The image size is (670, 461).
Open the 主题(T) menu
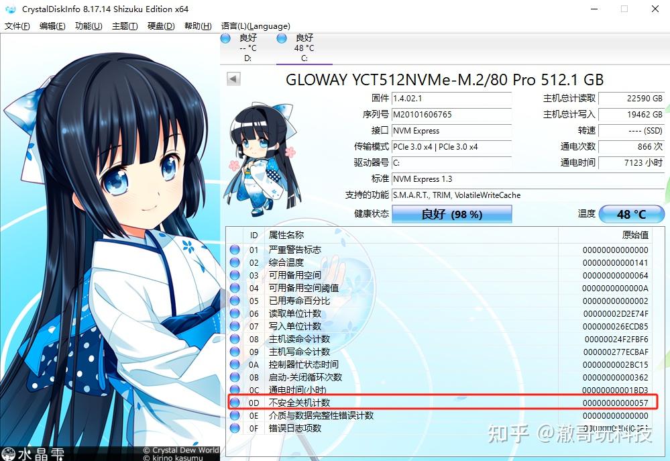[x=125, y=26]
